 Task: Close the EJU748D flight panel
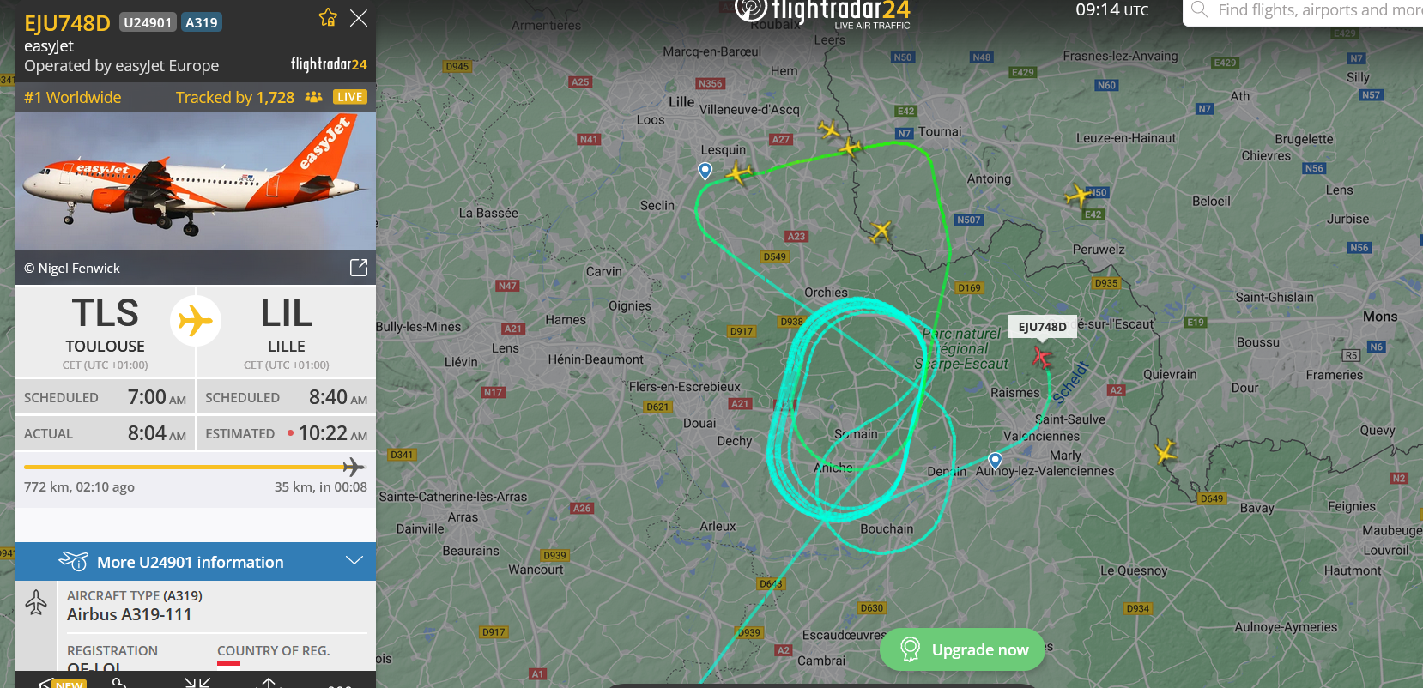coord(359,18)
